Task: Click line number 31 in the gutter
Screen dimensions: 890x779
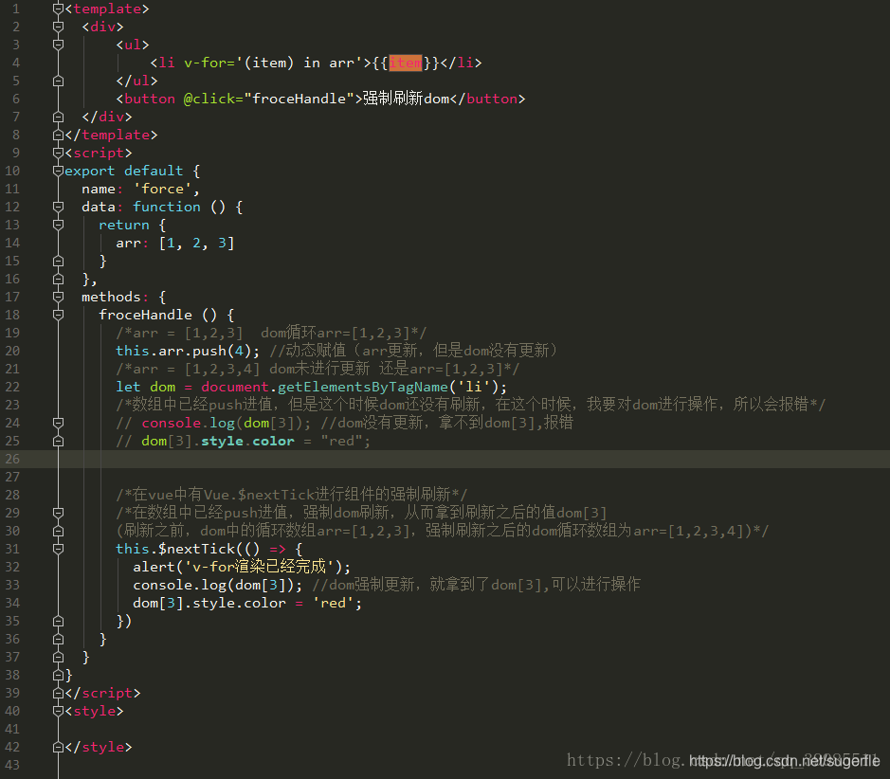Action: (12, 549)
